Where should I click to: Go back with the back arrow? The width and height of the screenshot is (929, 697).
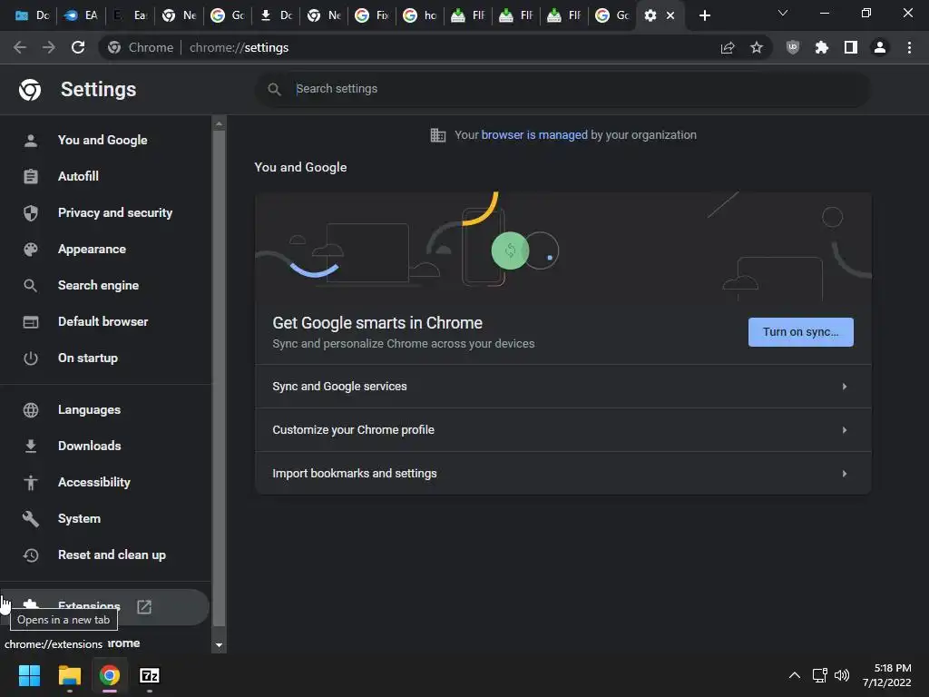(20, 47)
